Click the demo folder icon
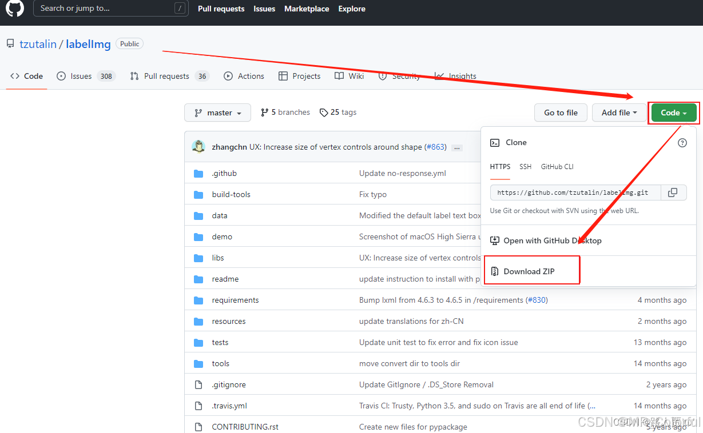703x433 pixels. tap(198, 236)
